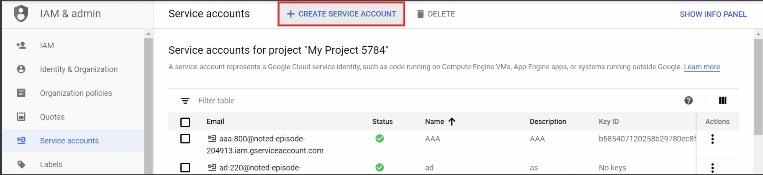Click the sidebar scroll-up arrow
This screenshot has height=175, width=763.
[148, 34]
